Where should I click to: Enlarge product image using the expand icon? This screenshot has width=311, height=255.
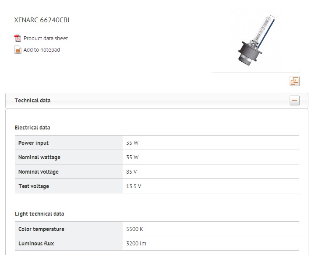coord(294,81)
